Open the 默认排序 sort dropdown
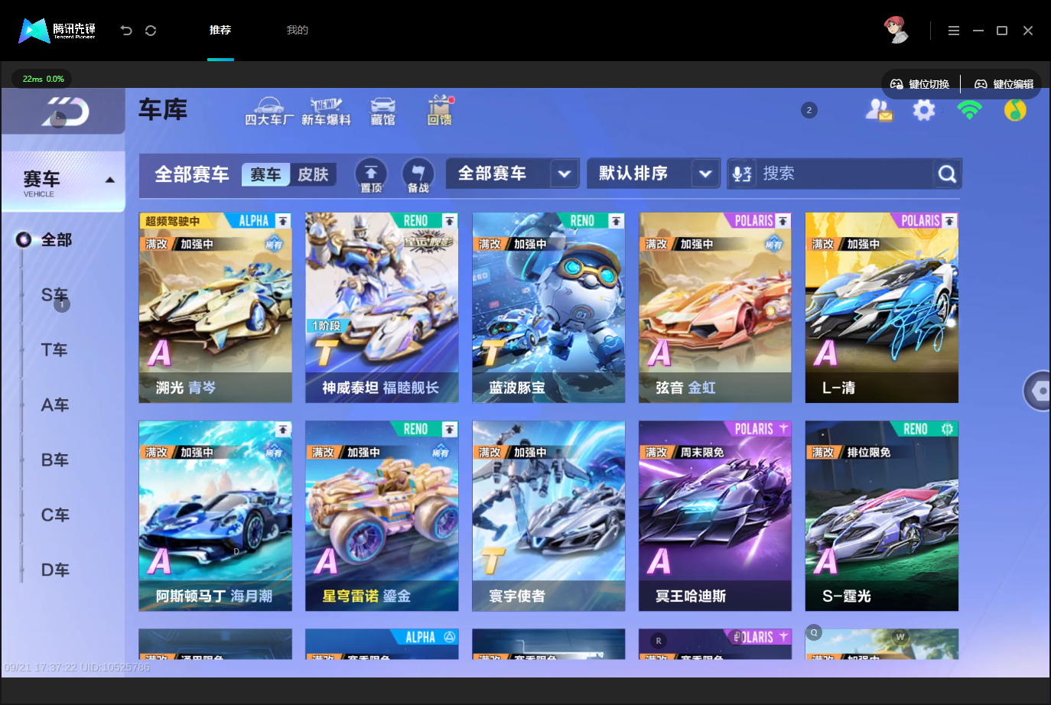This screenshot has height=705, width=1051. click(654, 174)
